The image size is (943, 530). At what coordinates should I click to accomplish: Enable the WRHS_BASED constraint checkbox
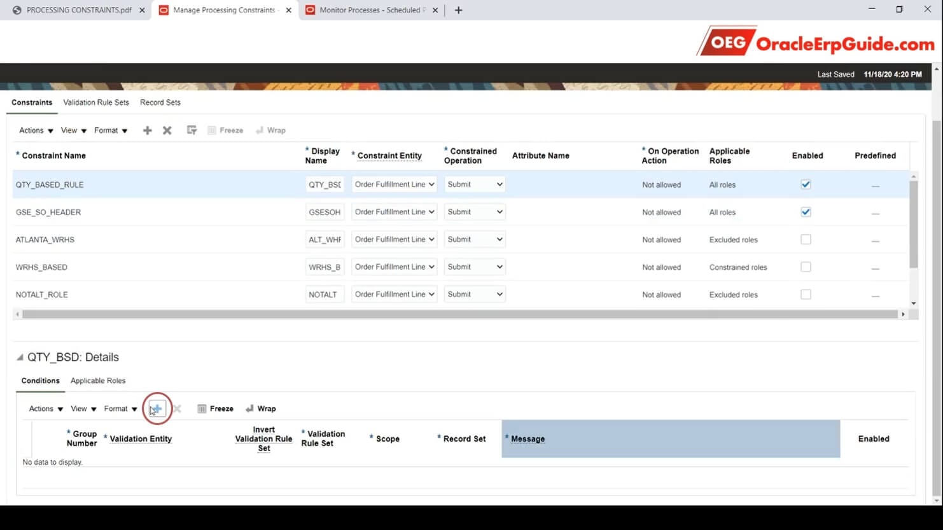(806, 267)
